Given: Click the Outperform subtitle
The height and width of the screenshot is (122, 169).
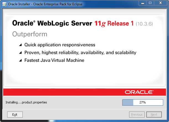Looking at the screenshot, I should 30,34.
